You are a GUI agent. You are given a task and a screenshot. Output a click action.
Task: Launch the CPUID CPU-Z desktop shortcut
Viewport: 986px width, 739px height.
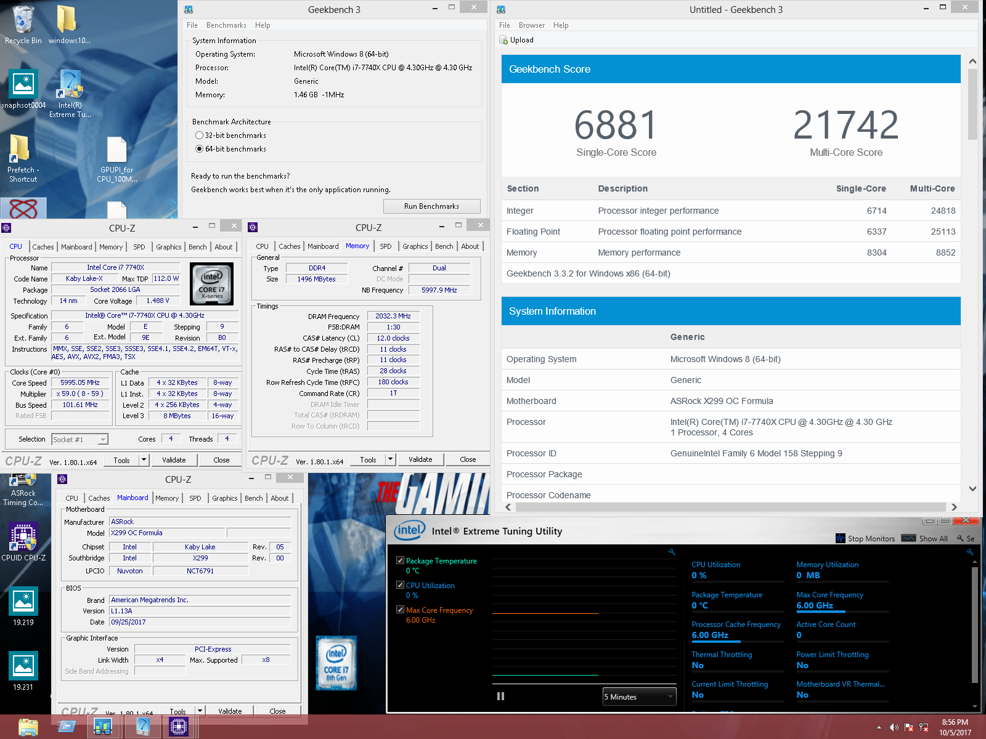click(23, 542)
